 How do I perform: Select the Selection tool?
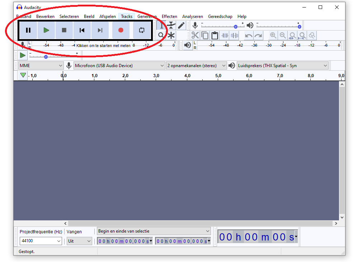(162, 25)
